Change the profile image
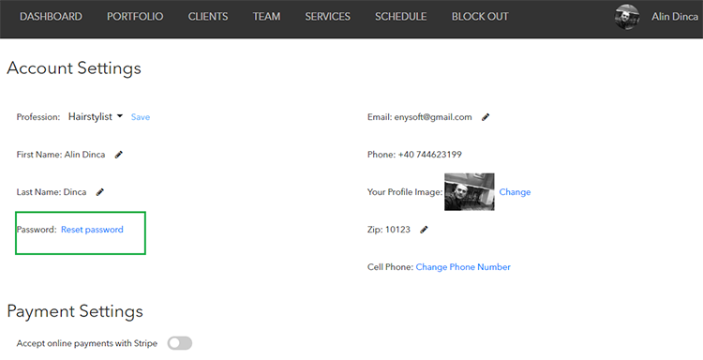 click(x=515, y=192)
